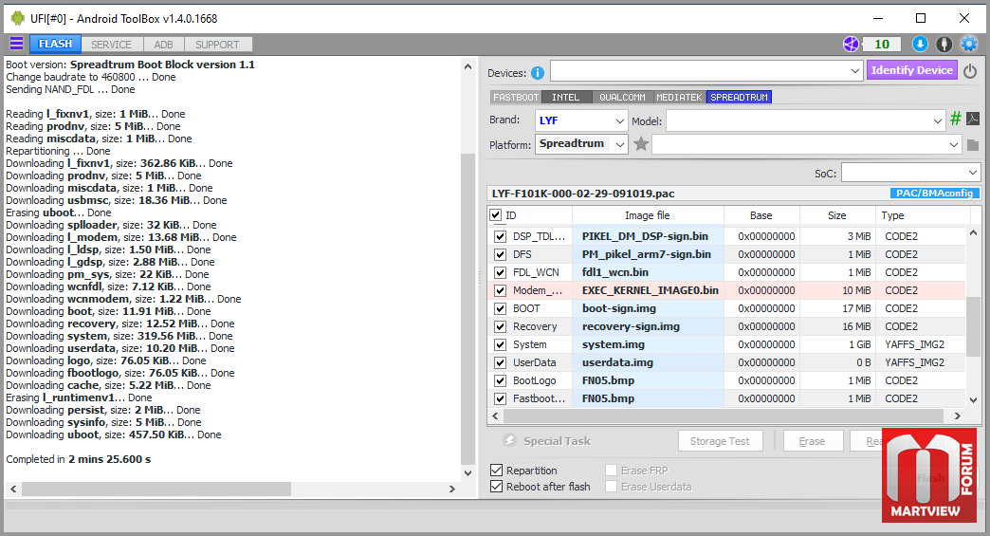Image resolution: width=990 pixels, height=536 pixels.
Task: Click the Size column header
Action: tap(837, 215)
